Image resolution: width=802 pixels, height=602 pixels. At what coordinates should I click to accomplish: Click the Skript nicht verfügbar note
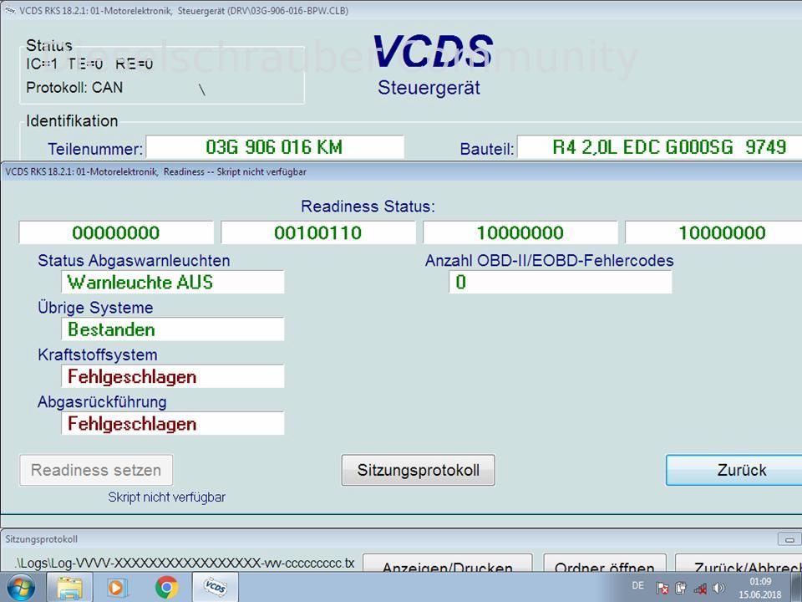point(167,497)
